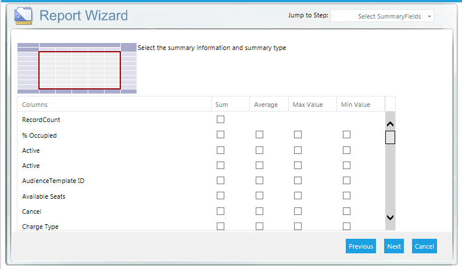Go back with the Previous button

(x=361, y=246)
